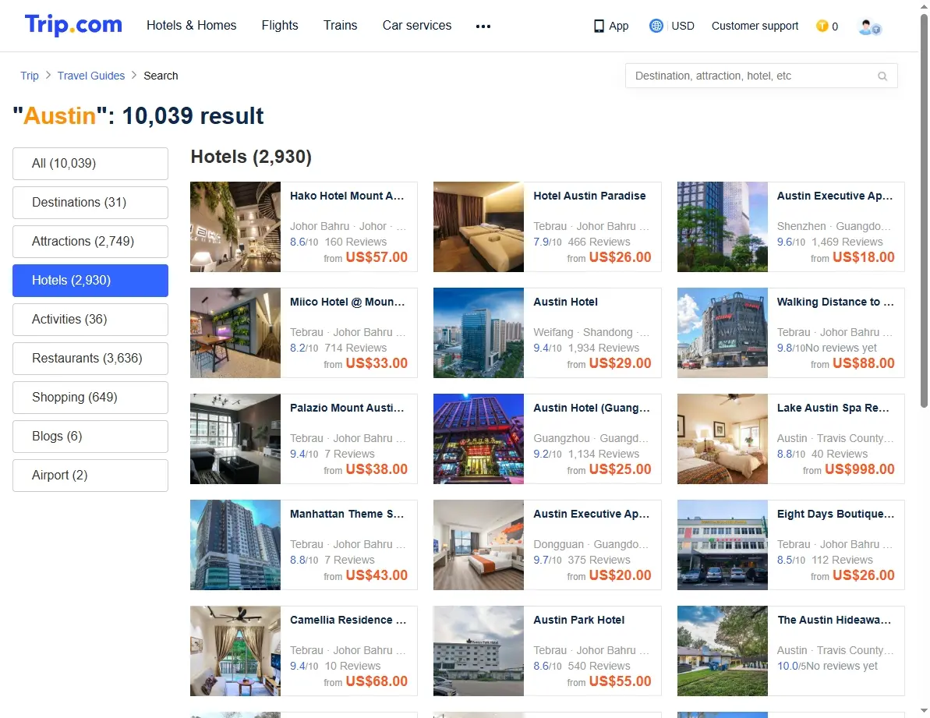Open the user profile avatar
The height and width of the screenshot is (718, 930).
tap(869, 27)
